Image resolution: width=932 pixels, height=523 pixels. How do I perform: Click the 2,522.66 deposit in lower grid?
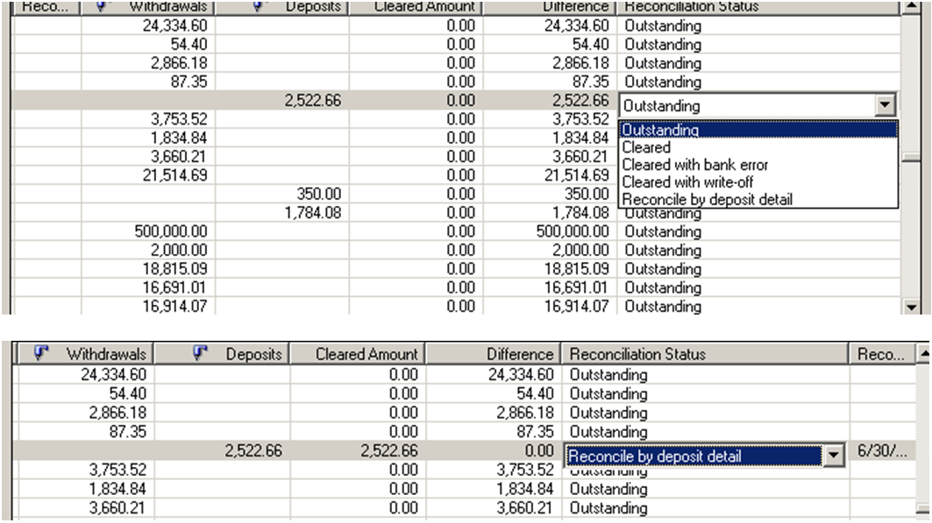click(223, 450)
